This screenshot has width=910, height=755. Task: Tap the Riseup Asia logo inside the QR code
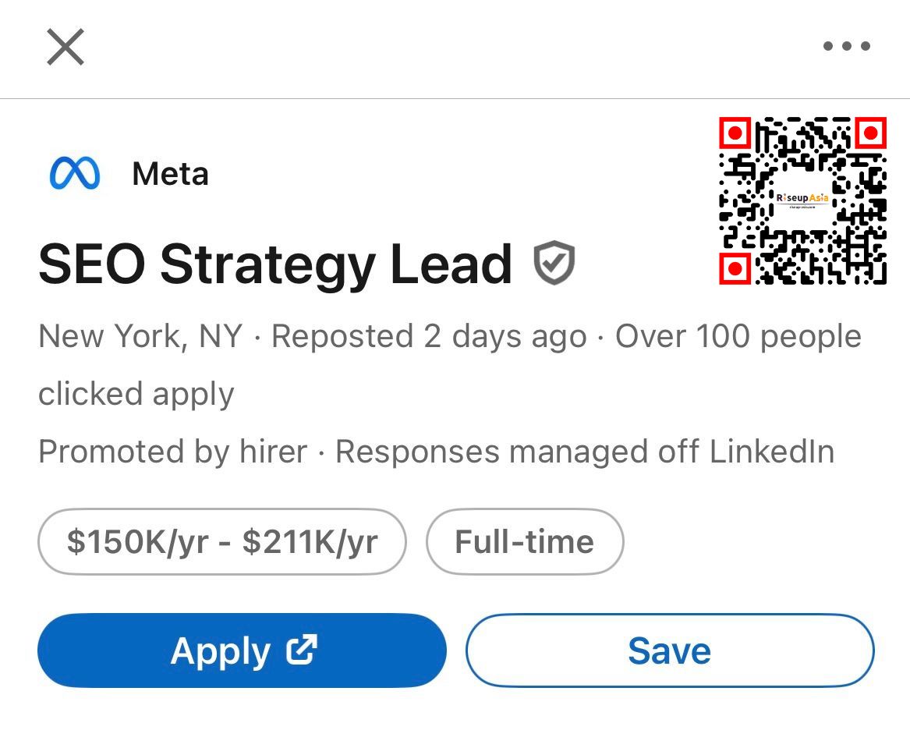[802, 200]
